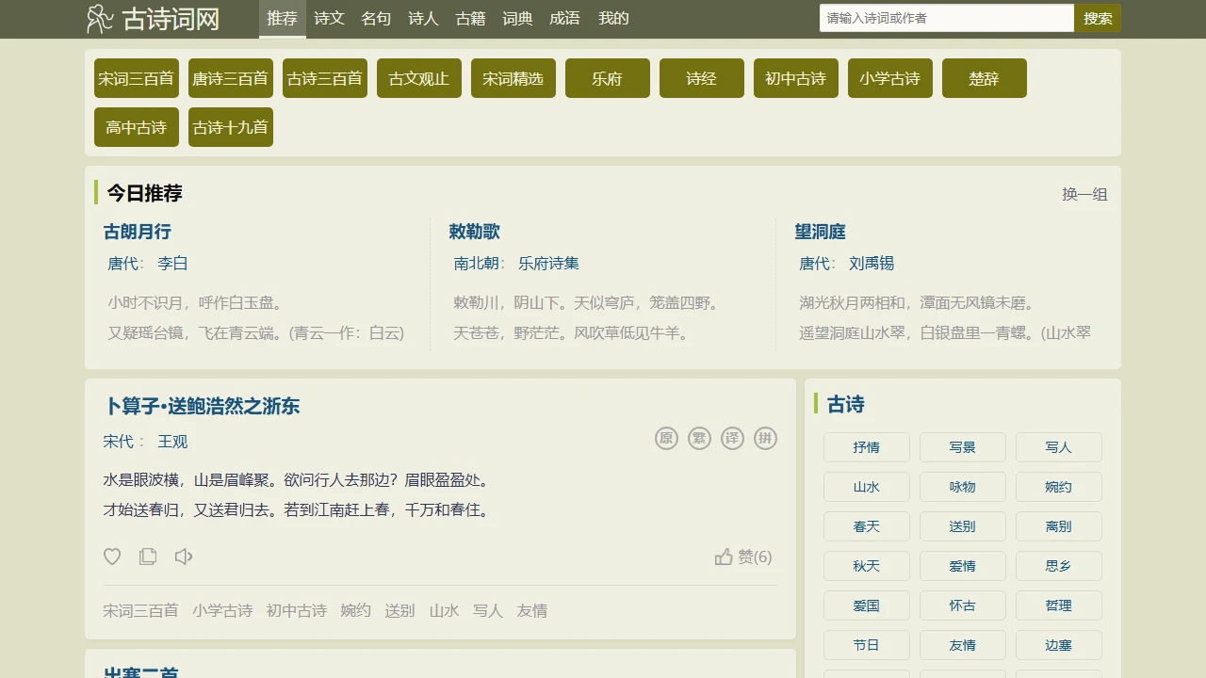Toggle the 译 translation circle icon
1206x678 pixels.
pyautogui.click(x=732, y=438)
